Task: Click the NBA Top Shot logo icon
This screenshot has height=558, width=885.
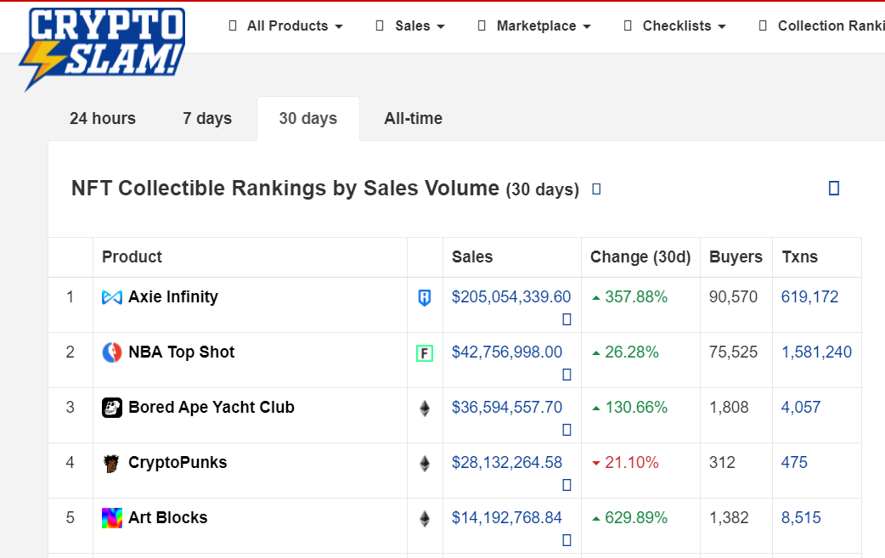Action: pos(112,352)
